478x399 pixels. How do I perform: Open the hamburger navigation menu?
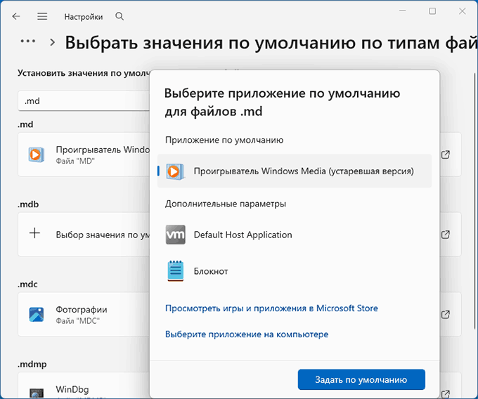pos(42,16)
